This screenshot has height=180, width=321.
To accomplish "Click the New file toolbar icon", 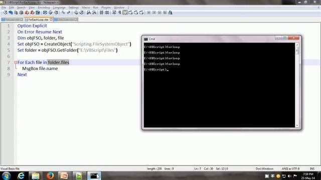I will click(x=5, y=12).
